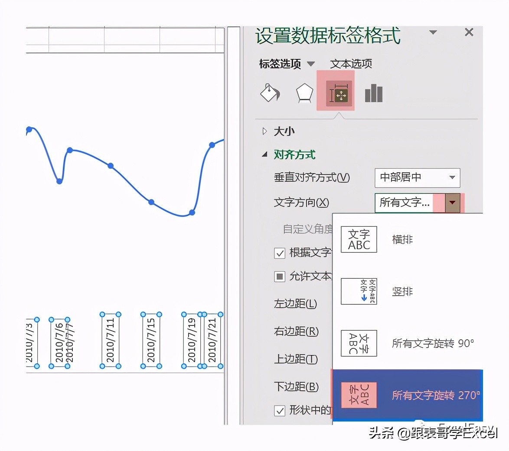Open the Label Options bar chart tab
This screenshot has width=509, height=451.
[x=374, y=93]
